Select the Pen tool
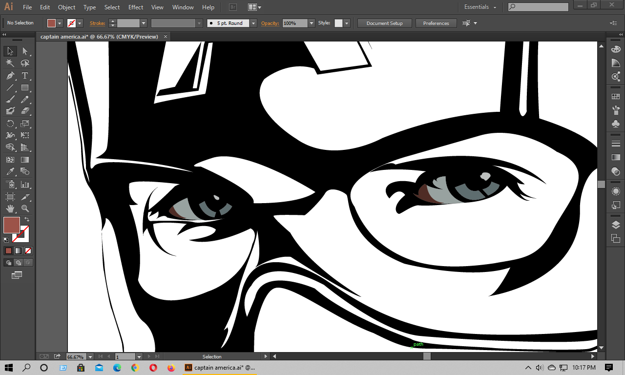The height and width of the screenshot is (375, 625). (x=10, y=76)
